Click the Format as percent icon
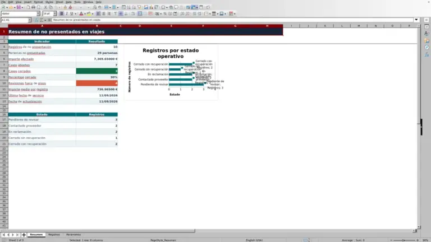431x242 pixels. coord(165,13)
